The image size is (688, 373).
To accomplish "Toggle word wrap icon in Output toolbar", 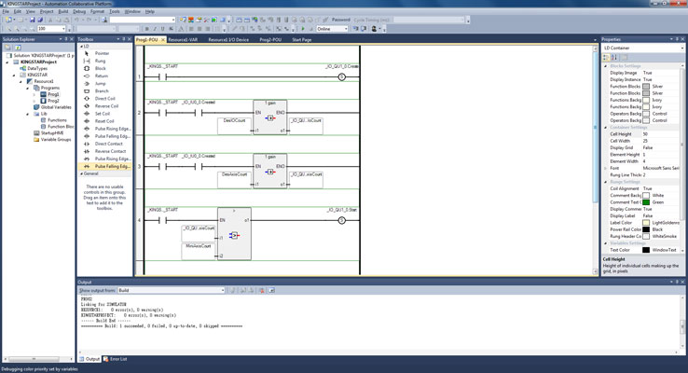I will point(271,290).
